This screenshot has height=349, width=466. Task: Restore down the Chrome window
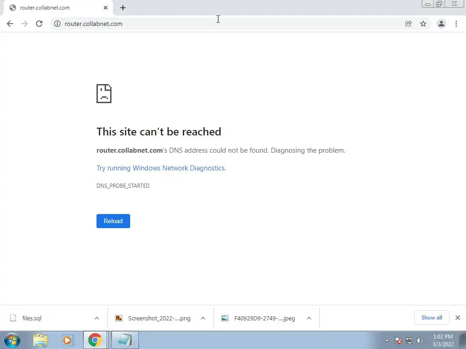(439, 4)
